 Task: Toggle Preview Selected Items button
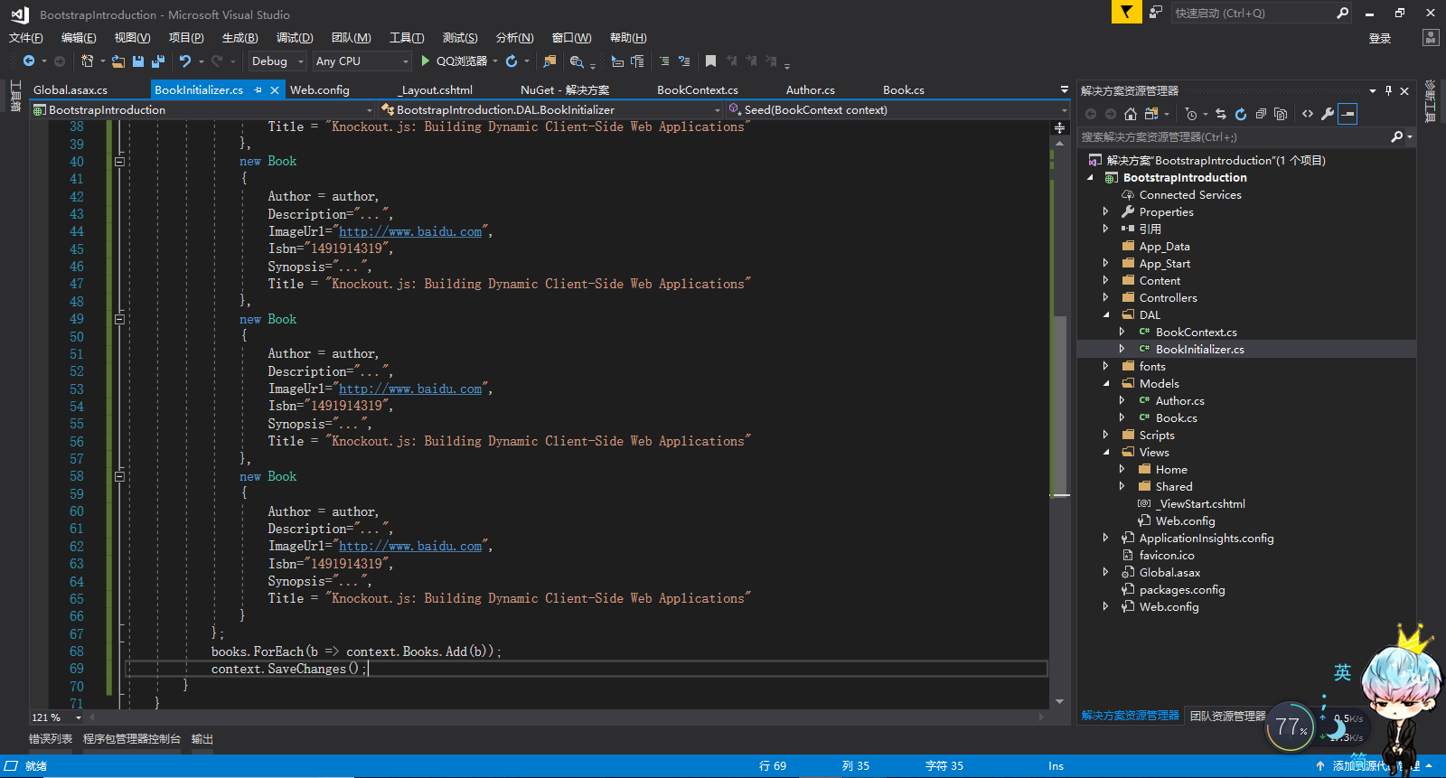point(1347,114)
